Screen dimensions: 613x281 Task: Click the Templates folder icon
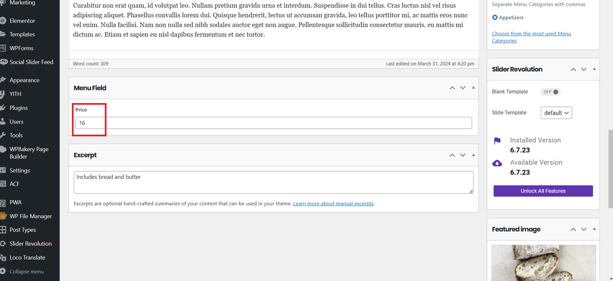pos(2,34)
